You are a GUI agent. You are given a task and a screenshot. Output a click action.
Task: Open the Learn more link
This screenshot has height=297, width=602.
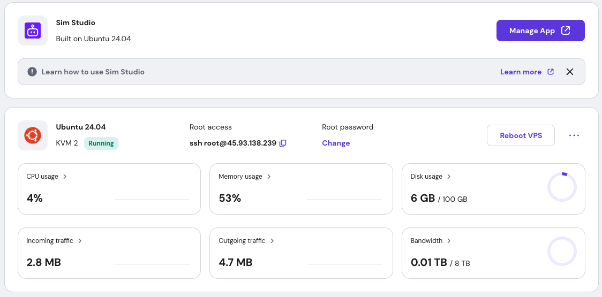[x=526, y=72]
